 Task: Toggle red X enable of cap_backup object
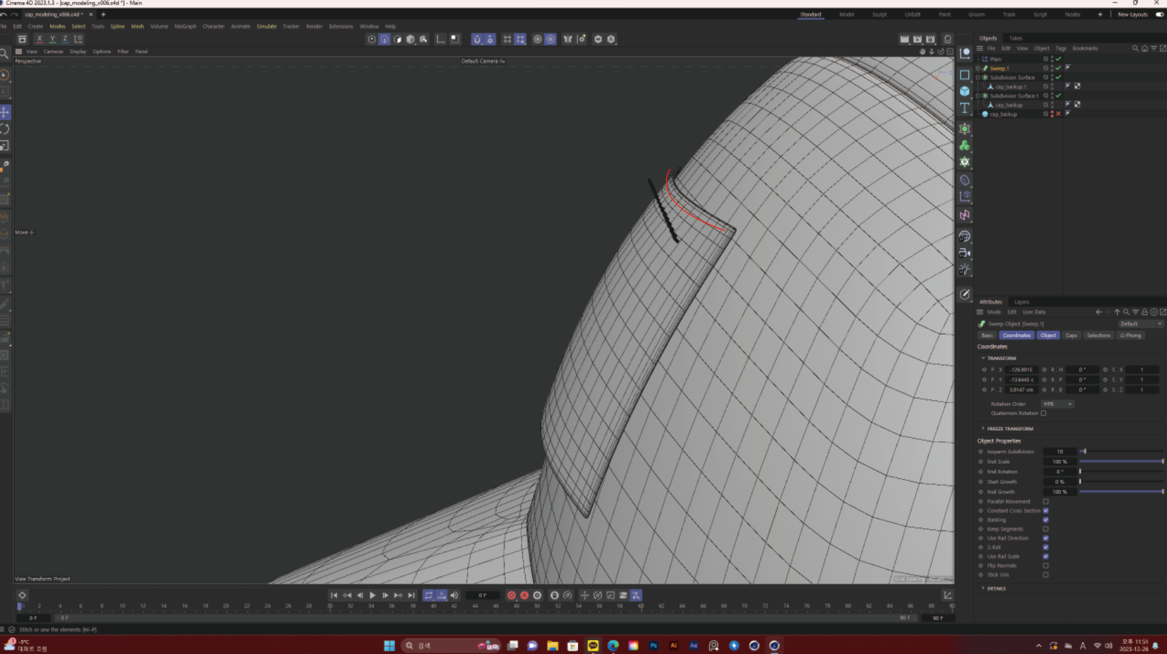coord(1058,114)
